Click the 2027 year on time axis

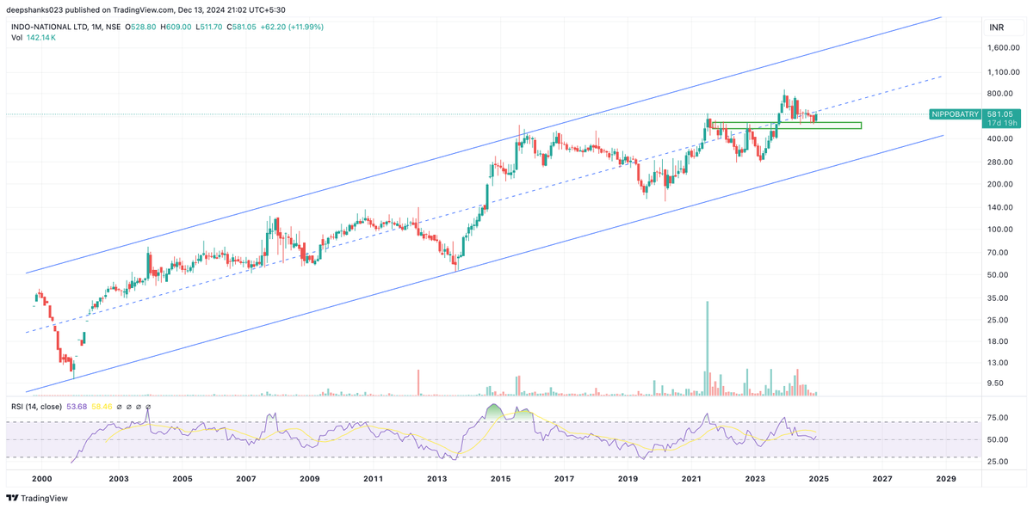[882, 478]
